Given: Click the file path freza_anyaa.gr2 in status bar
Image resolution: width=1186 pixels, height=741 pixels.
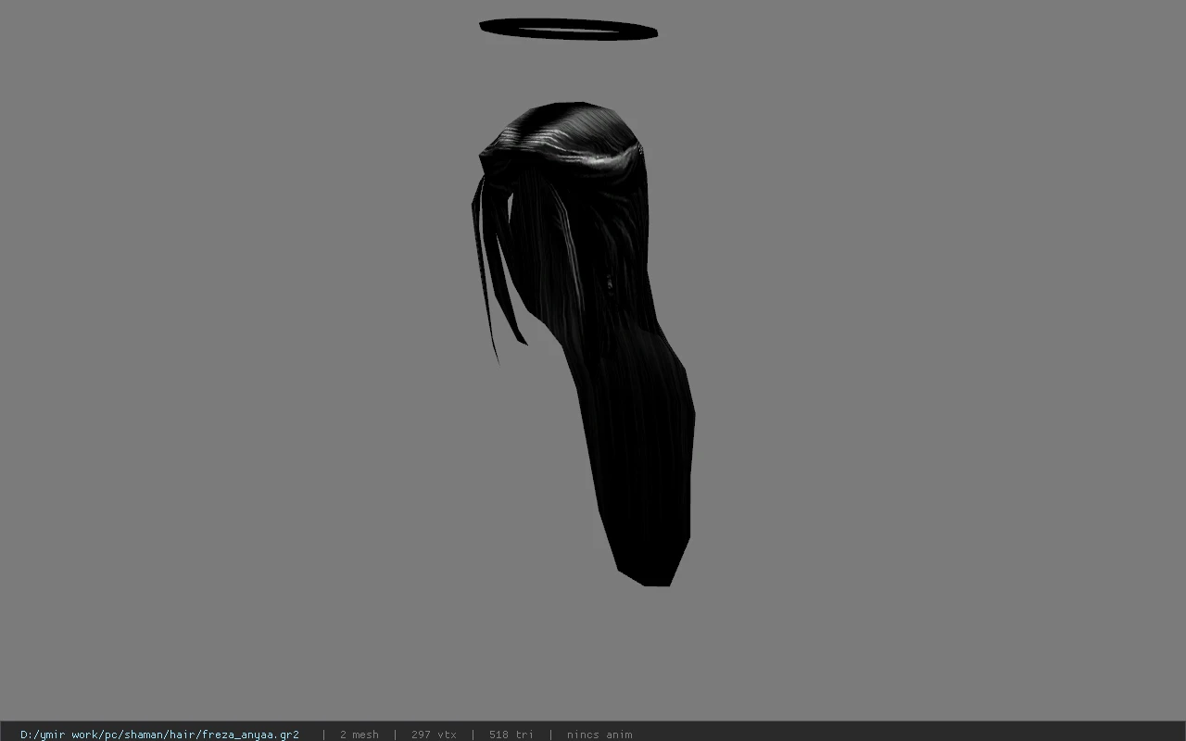Looking at the screenshot, I should point(159,735).
